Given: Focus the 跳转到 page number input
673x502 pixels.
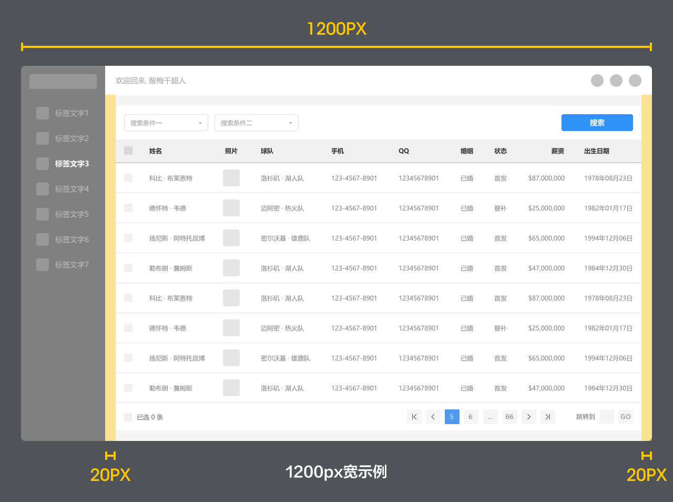Looking at the screenshot, I should click(x=607, y=417).
